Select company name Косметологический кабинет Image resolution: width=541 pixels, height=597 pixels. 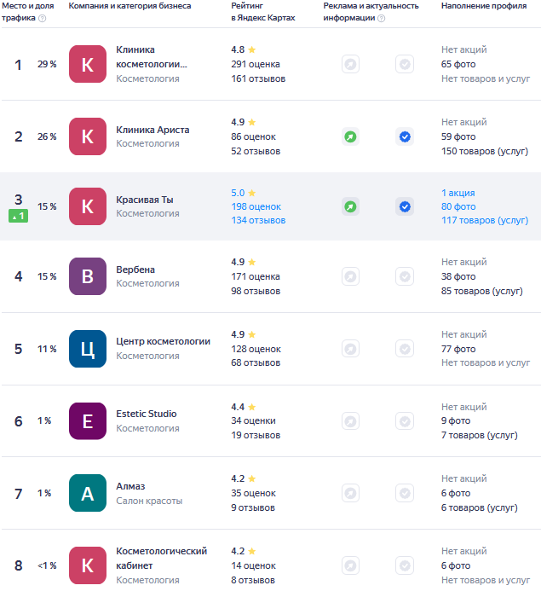click(161, 558)
